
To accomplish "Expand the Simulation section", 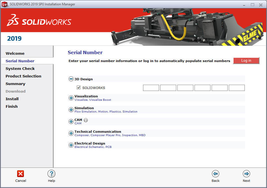I will pos(71,109).
